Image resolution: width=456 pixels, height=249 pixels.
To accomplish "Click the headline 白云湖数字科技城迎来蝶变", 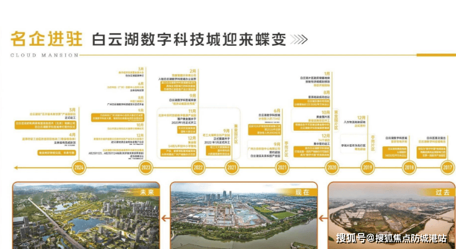I will tap(189, 40).
